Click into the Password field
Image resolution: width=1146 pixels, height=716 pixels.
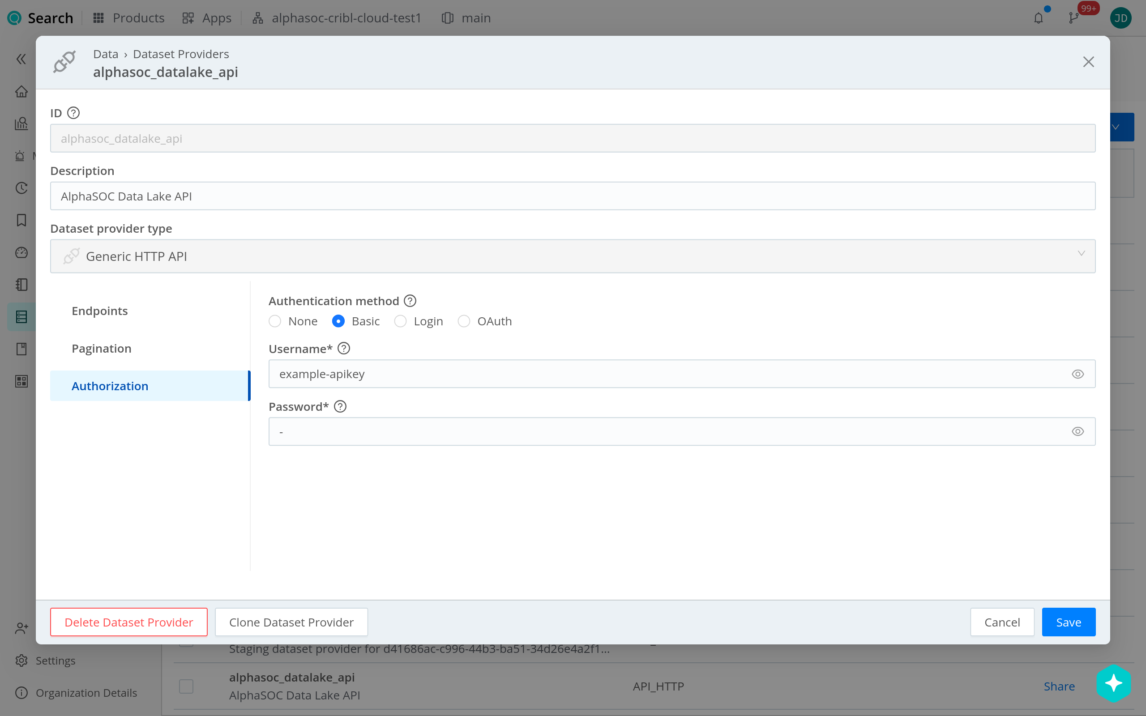click(x=681, y=431)
